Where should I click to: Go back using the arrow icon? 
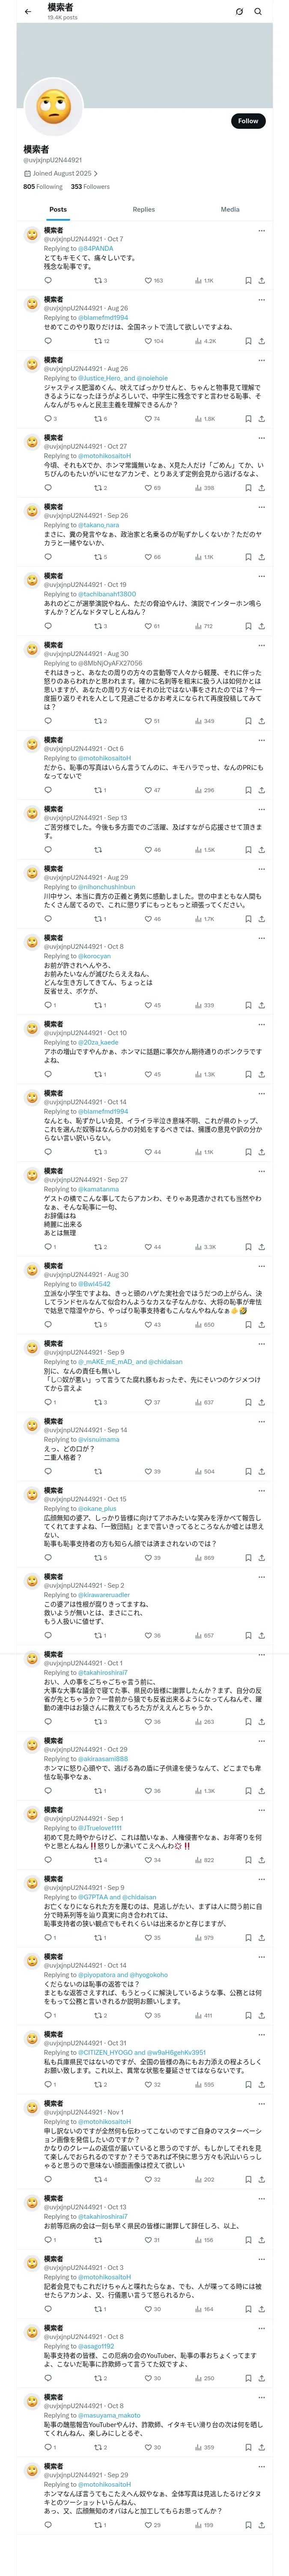pos(28,12)
